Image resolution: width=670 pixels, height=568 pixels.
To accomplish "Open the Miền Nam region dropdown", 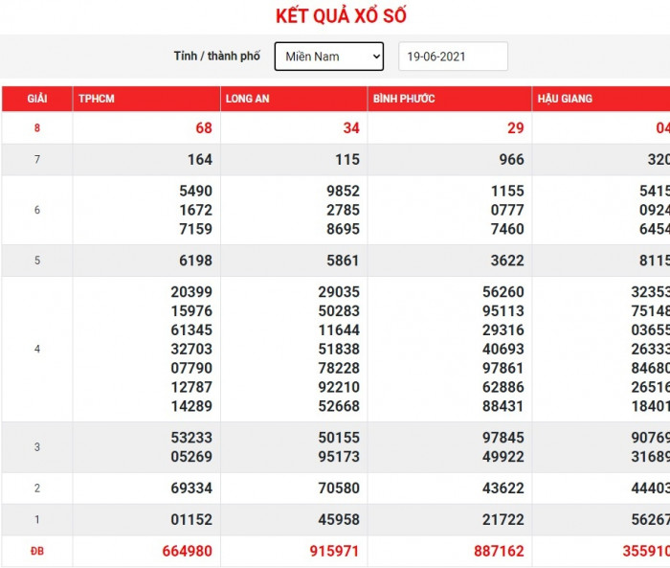I will click(328, 57).
